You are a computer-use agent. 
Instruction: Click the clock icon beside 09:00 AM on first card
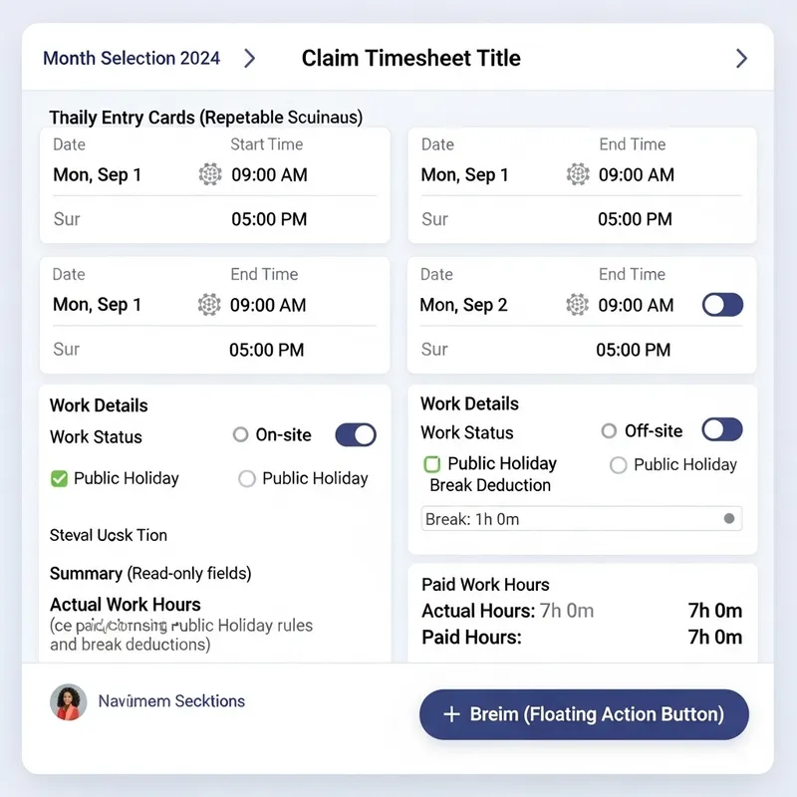[209, 173]
